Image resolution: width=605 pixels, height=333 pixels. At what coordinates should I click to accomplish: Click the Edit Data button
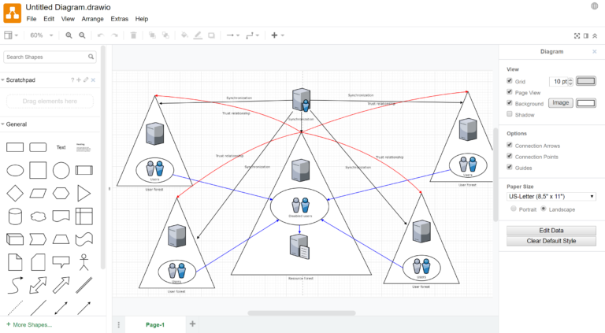pos(551,230)
